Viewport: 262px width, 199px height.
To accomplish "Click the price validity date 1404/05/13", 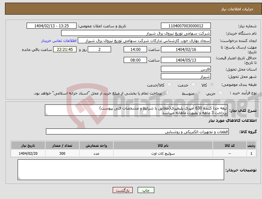I will [x=186, y=60].
